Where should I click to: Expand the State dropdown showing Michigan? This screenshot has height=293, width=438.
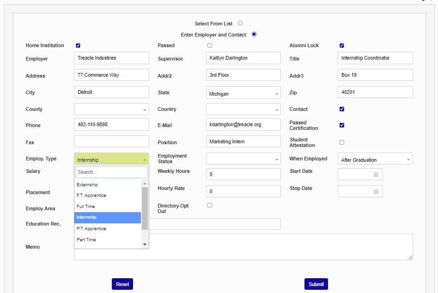pos(243,94)
